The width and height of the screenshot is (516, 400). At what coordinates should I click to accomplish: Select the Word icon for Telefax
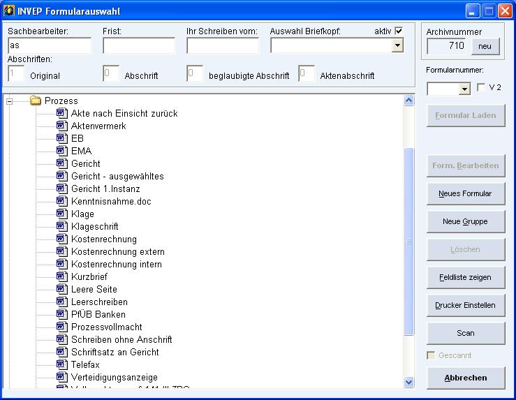coord(62,364)
